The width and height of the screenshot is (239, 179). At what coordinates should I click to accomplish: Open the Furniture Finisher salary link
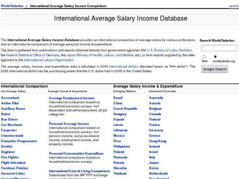click(x=15, y=168)
